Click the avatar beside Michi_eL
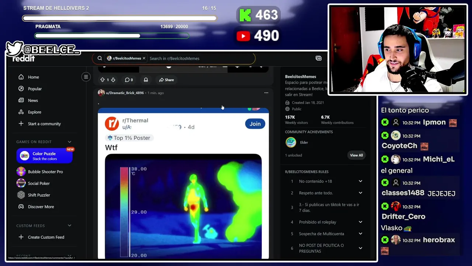472x266 pixels. coord(396,159)
